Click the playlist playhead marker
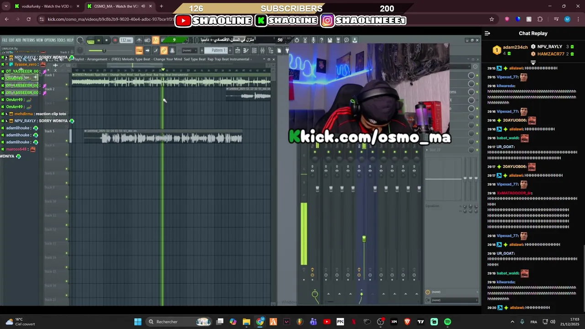This screenshot has width=585, height=329. click(x=163, y=69)
